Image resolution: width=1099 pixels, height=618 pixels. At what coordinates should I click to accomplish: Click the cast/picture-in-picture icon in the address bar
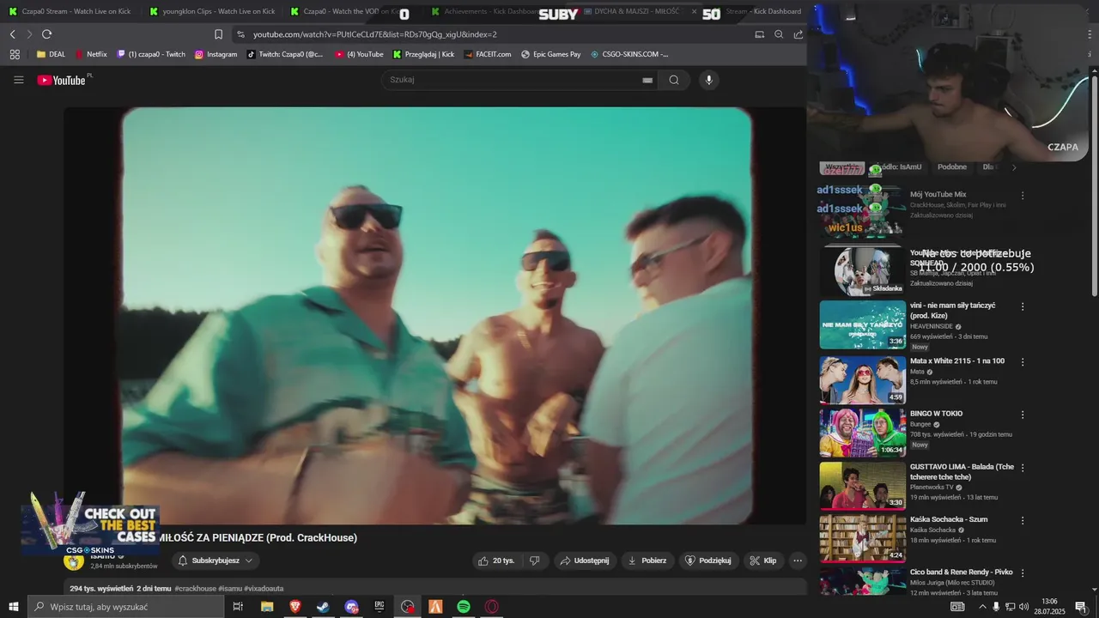pos(759,34)
